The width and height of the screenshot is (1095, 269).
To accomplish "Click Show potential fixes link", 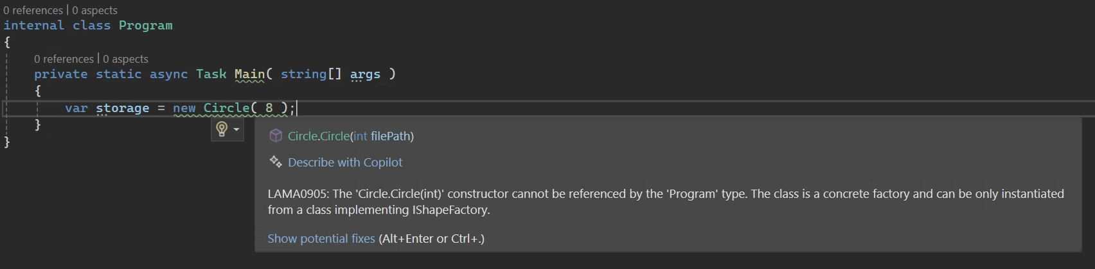I will [x=321, y=239].
